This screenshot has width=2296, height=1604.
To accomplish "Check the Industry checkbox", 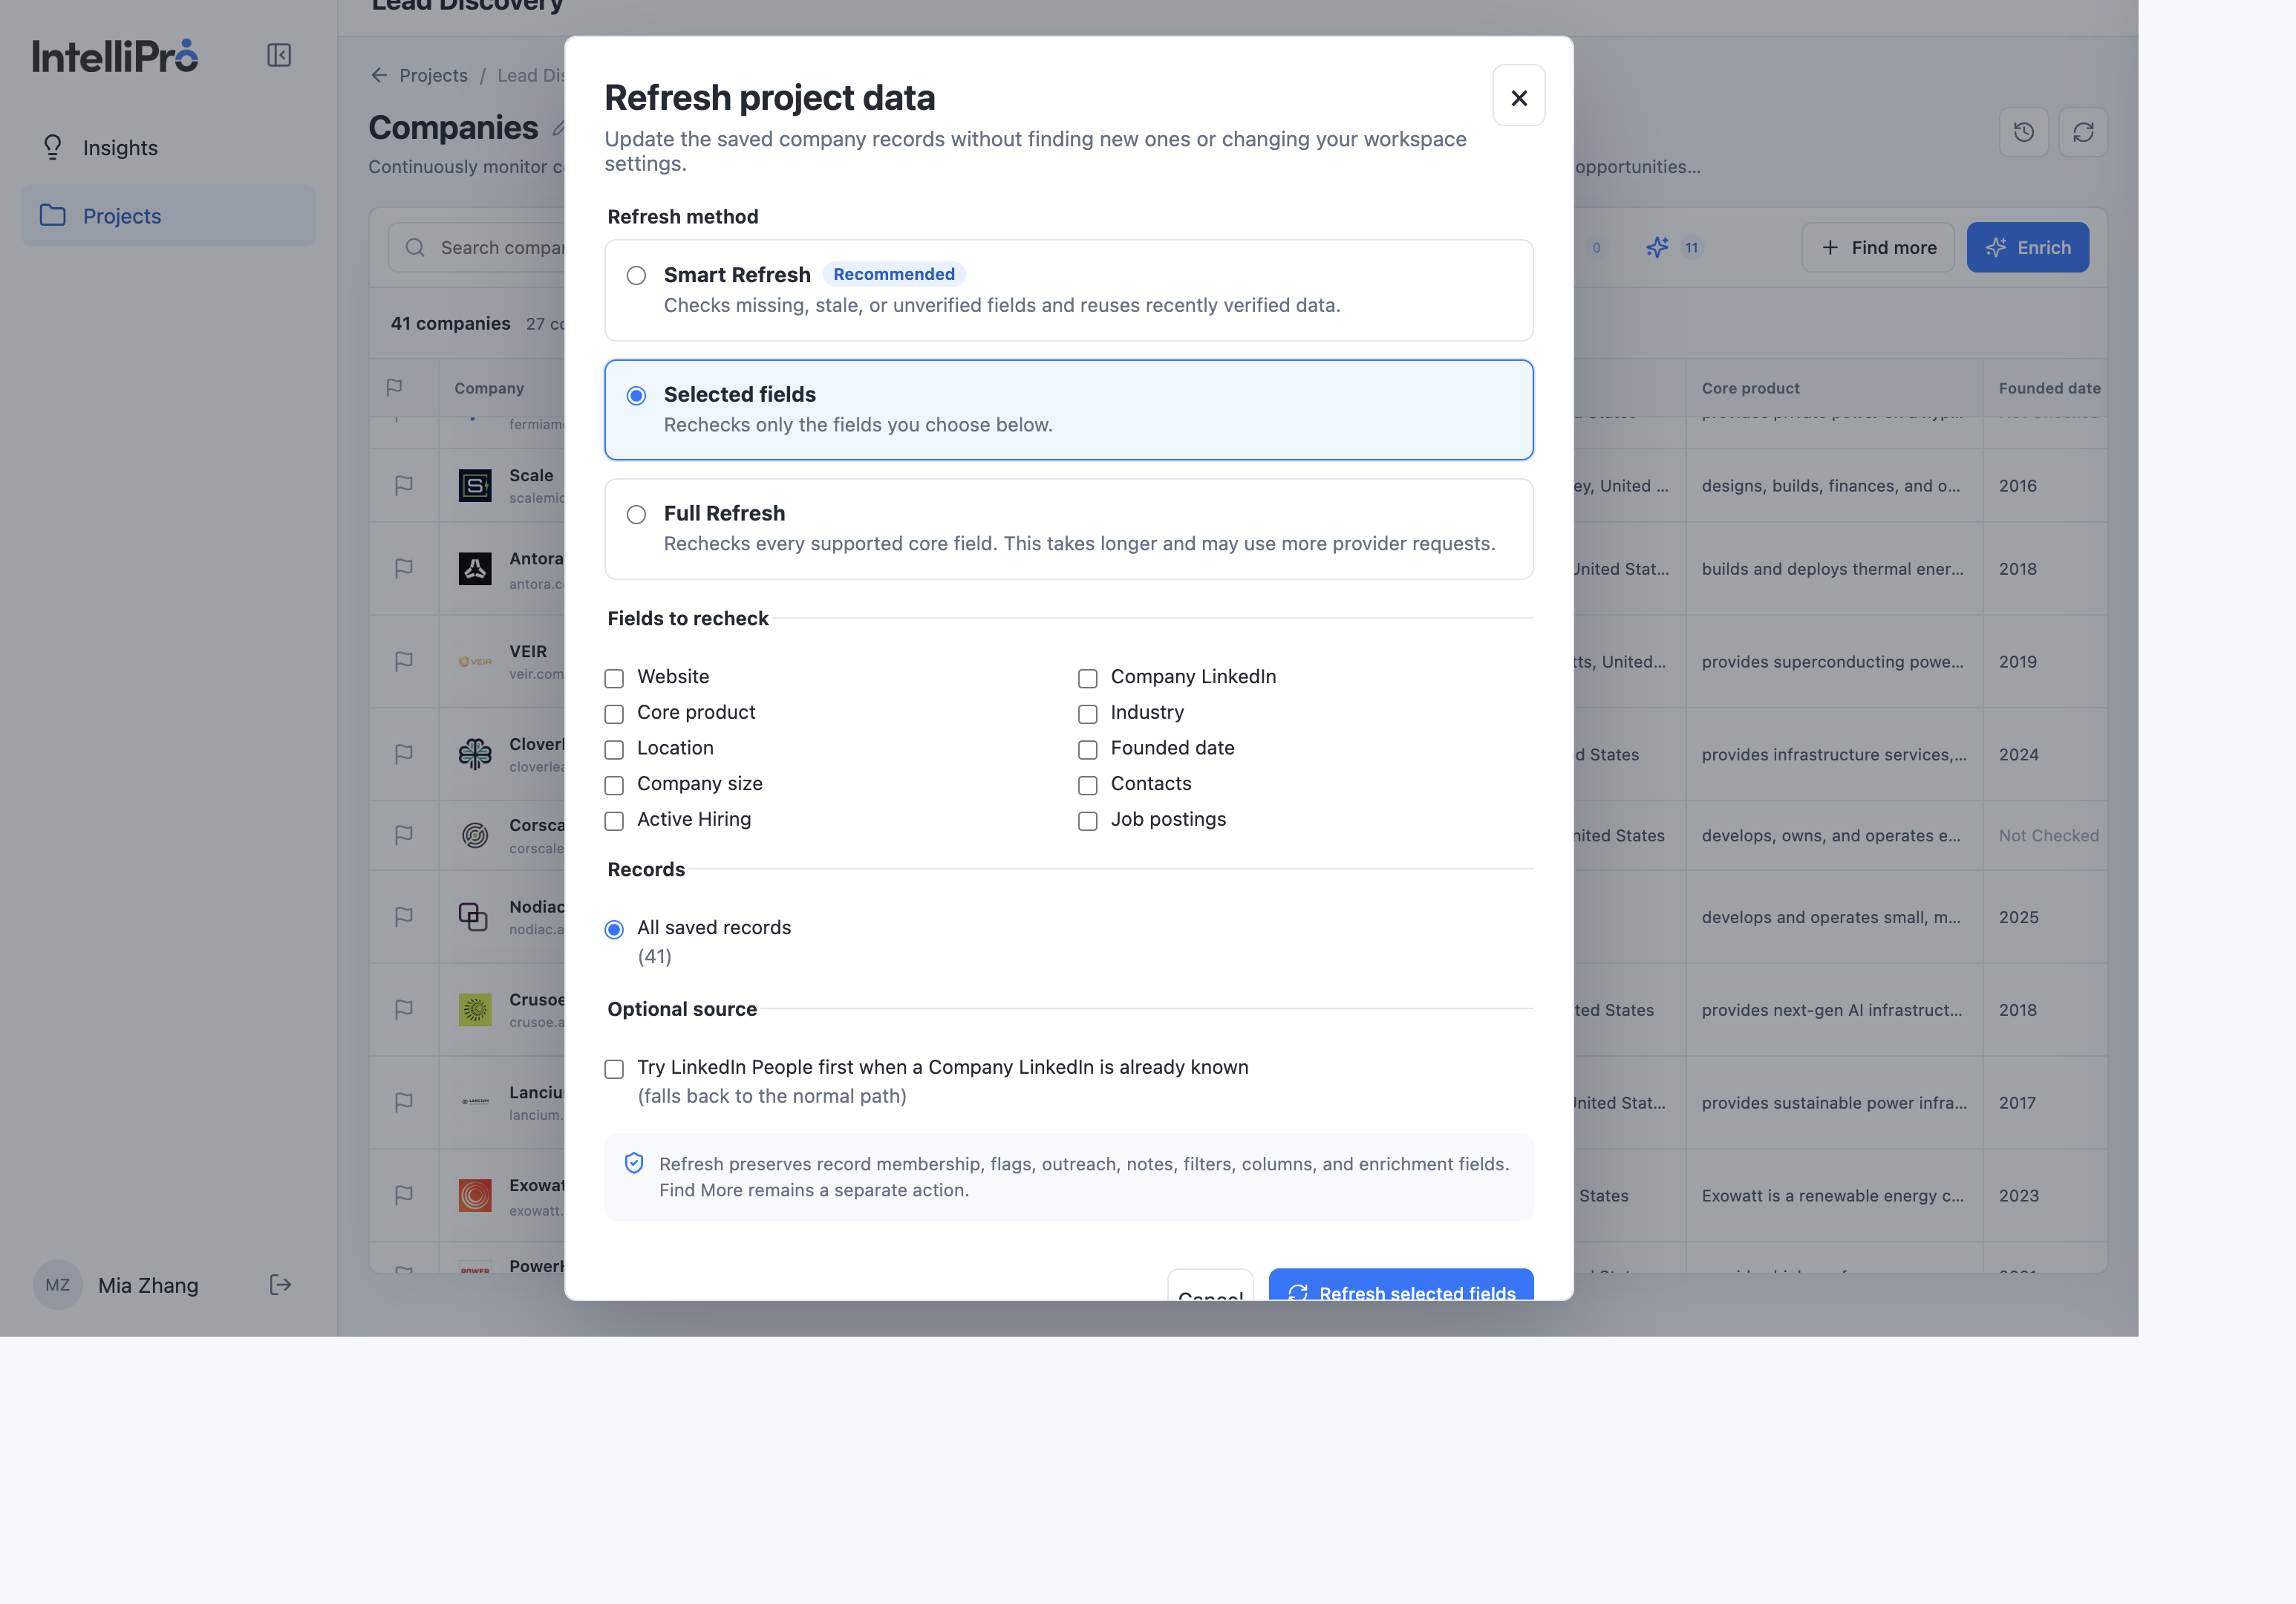I will tap(1087, 713).
